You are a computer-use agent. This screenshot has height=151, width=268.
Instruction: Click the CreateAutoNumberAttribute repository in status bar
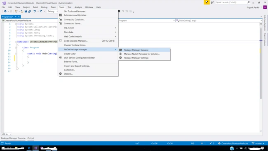pos(233,143)
